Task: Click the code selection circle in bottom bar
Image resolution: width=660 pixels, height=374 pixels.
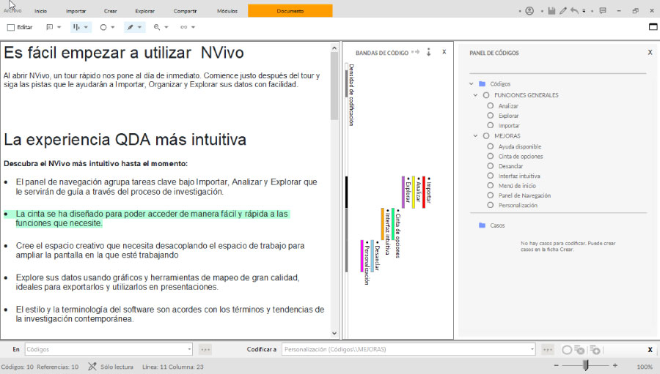Action: pyautogui.click(x=567, y=350)
